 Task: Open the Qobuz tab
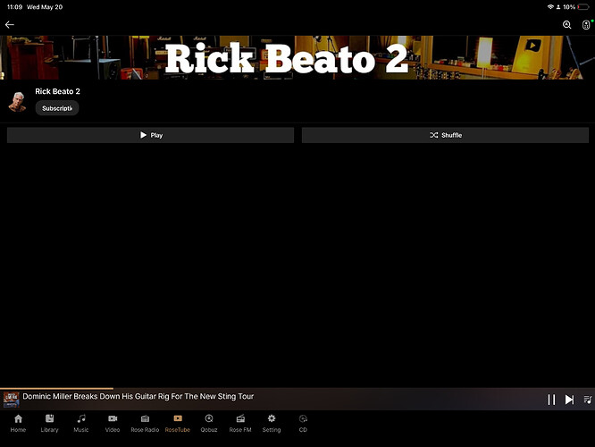pos(209,424)
